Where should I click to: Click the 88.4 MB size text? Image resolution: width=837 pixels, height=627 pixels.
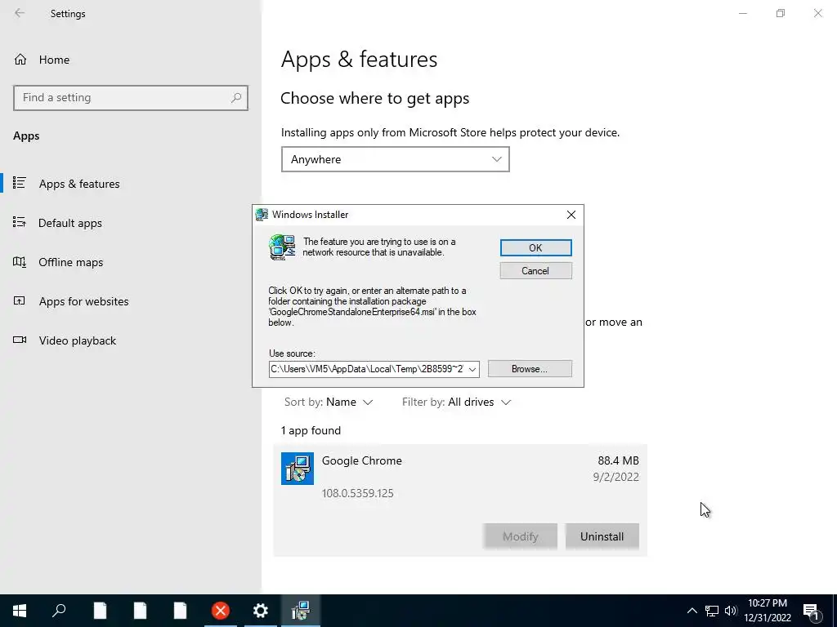click(618, 460)
